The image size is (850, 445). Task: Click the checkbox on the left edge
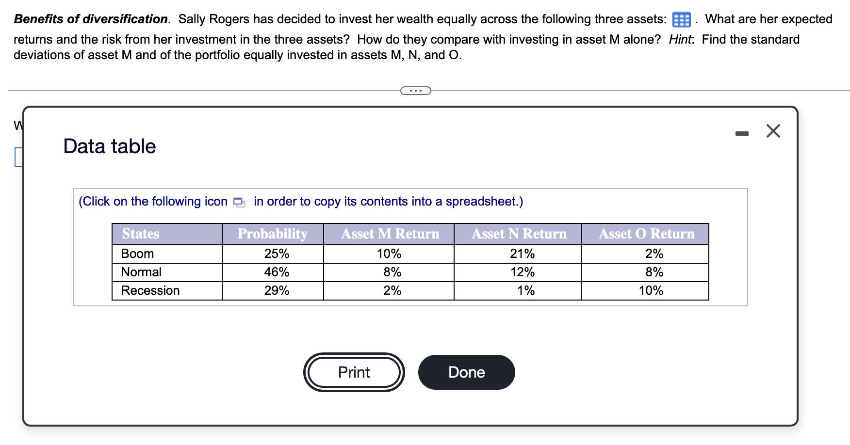tap(19, 156)
